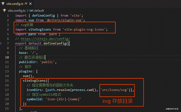
Task: Click the '// 静态资源路径' comment on line 10
Action: pyautogui.click(x=32, y=58)
